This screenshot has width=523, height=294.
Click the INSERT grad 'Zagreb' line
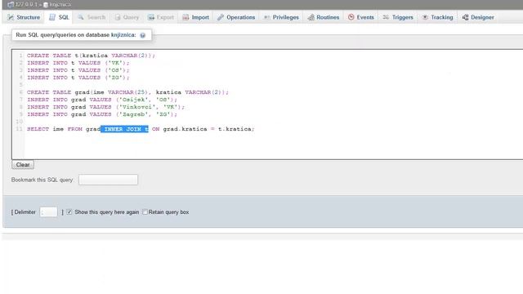(x=102, y=114)
